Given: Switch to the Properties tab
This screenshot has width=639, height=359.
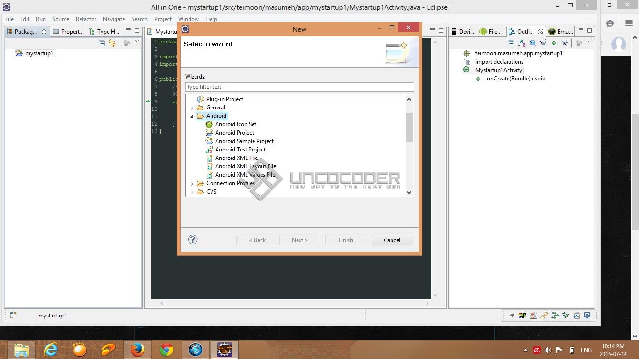Looking at the screenshot, I should pyautogui.click(x=68, y=31).
